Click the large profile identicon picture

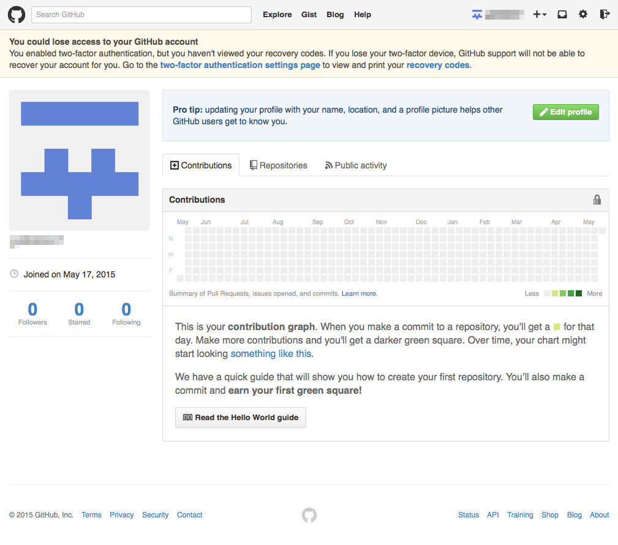point(80,160)
